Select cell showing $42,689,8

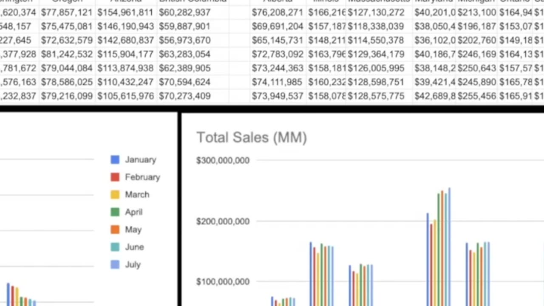tap(435, 96)
